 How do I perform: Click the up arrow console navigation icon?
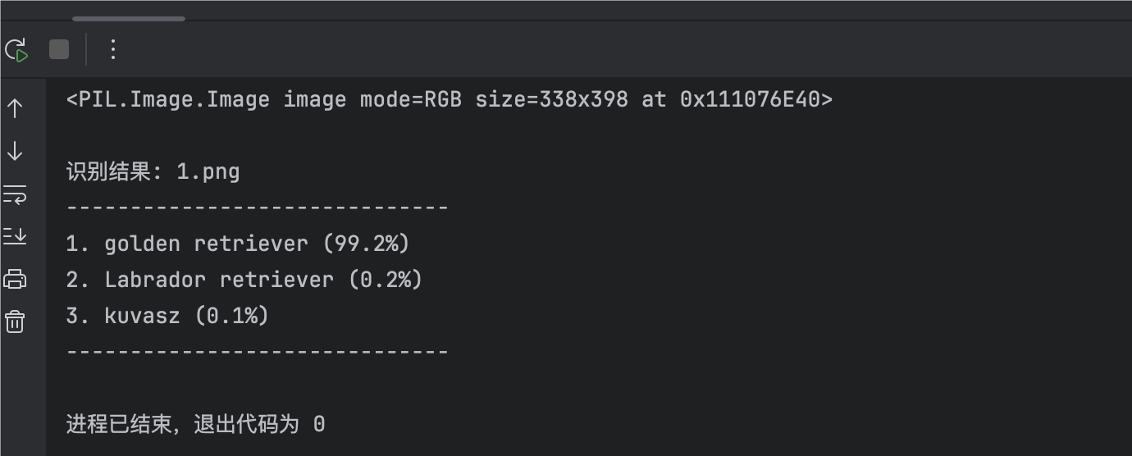(15, 108)
